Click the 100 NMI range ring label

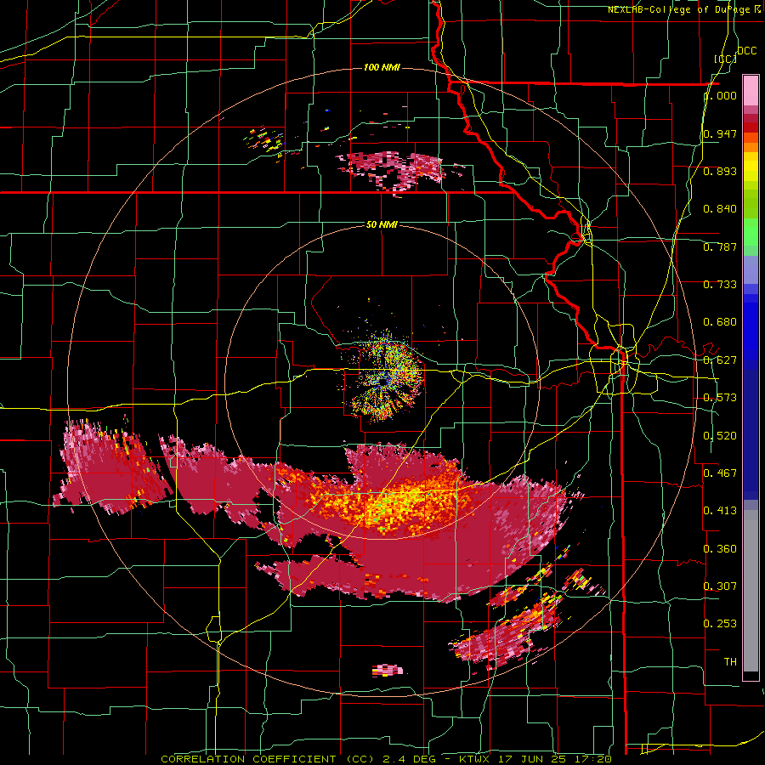coord(382,67)
